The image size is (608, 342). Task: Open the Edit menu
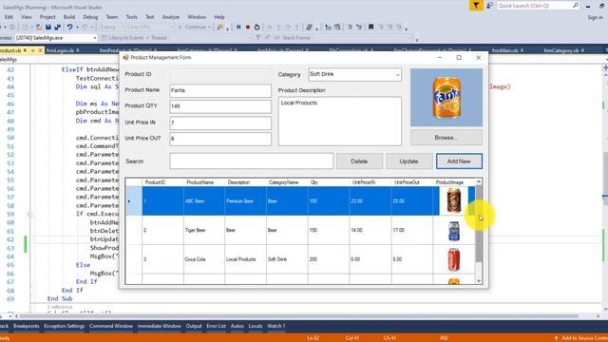9,17
